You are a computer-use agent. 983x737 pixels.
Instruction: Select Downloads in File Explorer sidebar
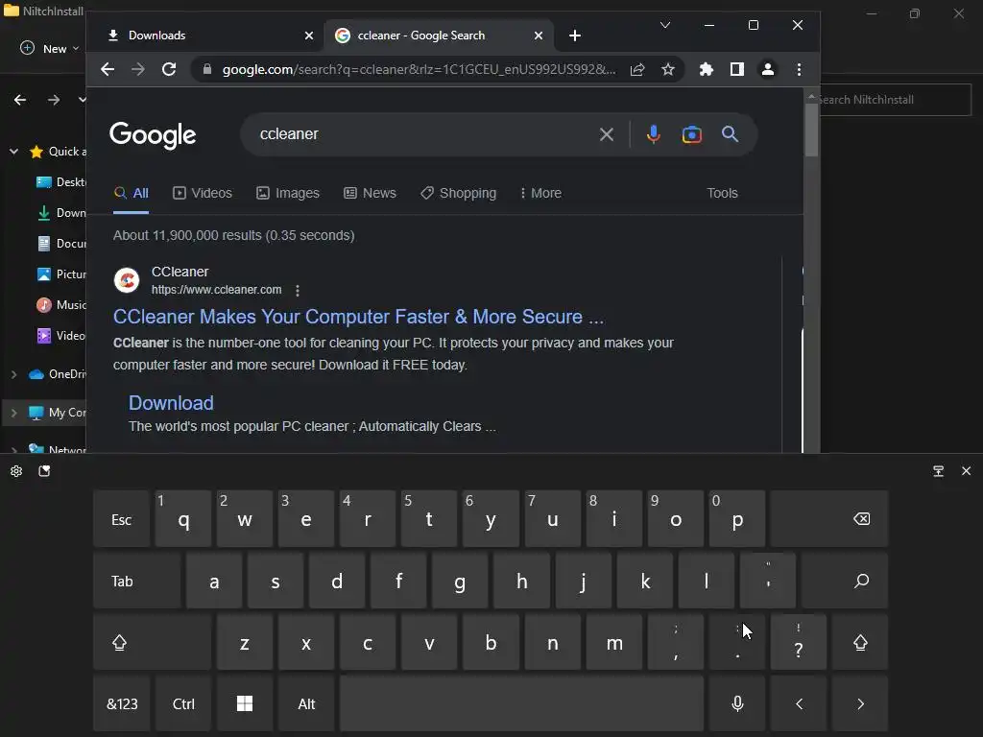click(x=60, y=212)
